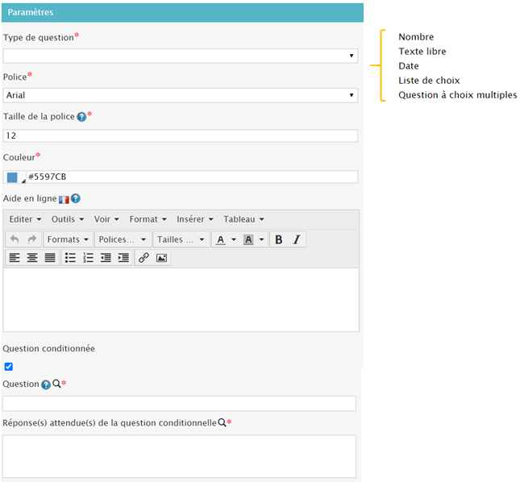Insert a link using the chain icon
520x482 pixels.
[x=144, y=258]
